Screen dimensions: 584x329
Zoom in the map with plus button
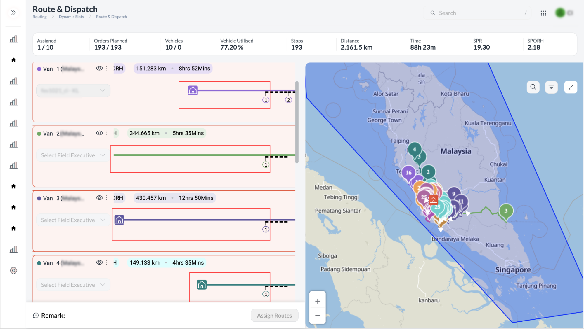[x=318, y=301]
